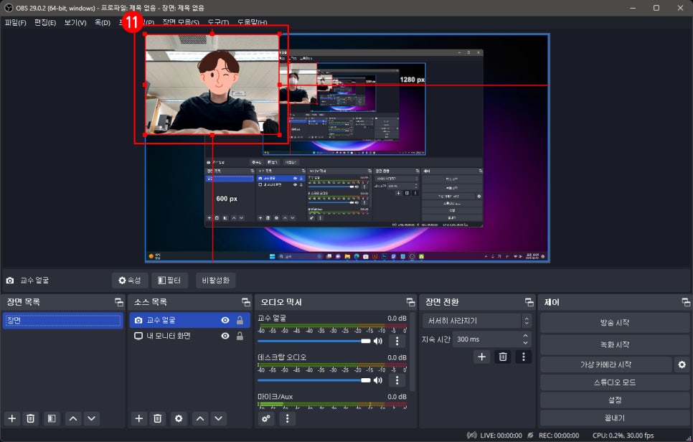Adjust the 데스크탑 오디오 volume slider

[314, 380]
